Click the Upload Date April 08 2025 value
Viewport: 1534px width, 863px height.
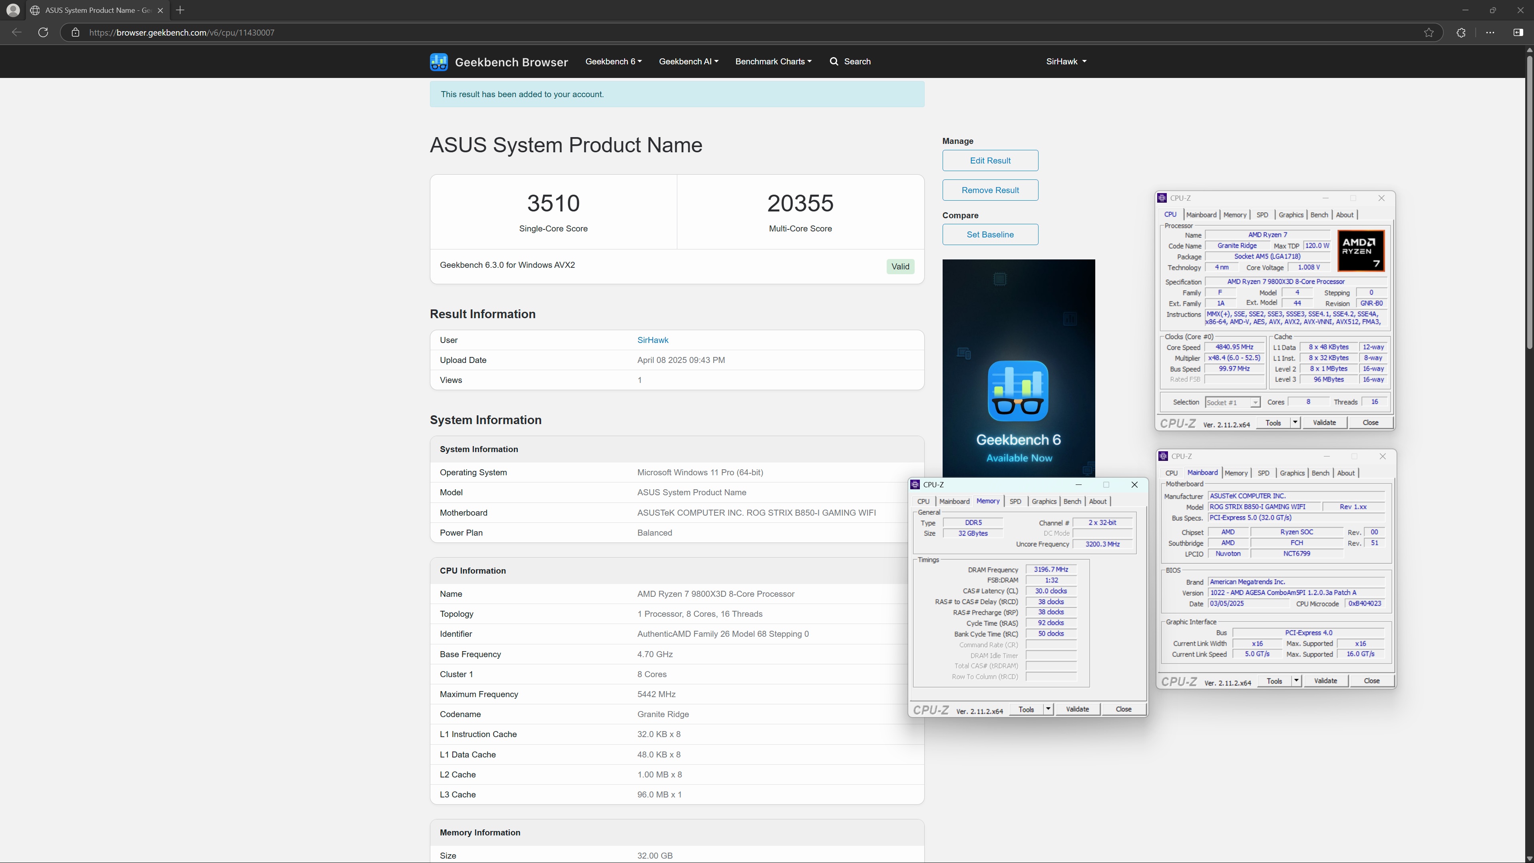tap(680, 360)
